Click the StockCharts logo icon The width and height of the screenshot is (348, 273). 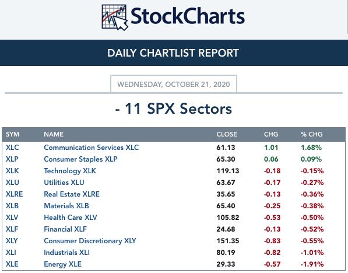tap(115, 17)
